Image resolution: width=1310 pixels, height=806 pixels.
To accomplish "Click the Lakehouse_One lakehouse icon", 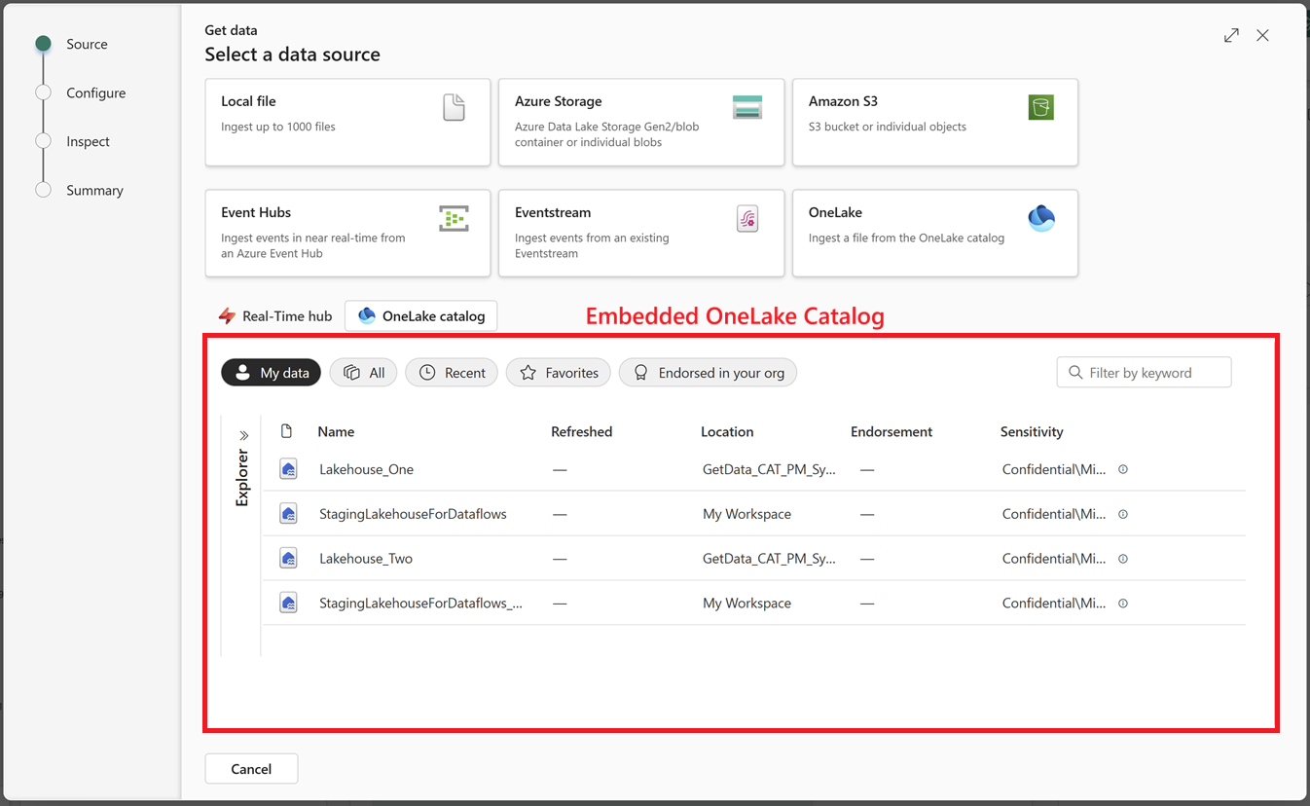I will (x=288, y=469).
